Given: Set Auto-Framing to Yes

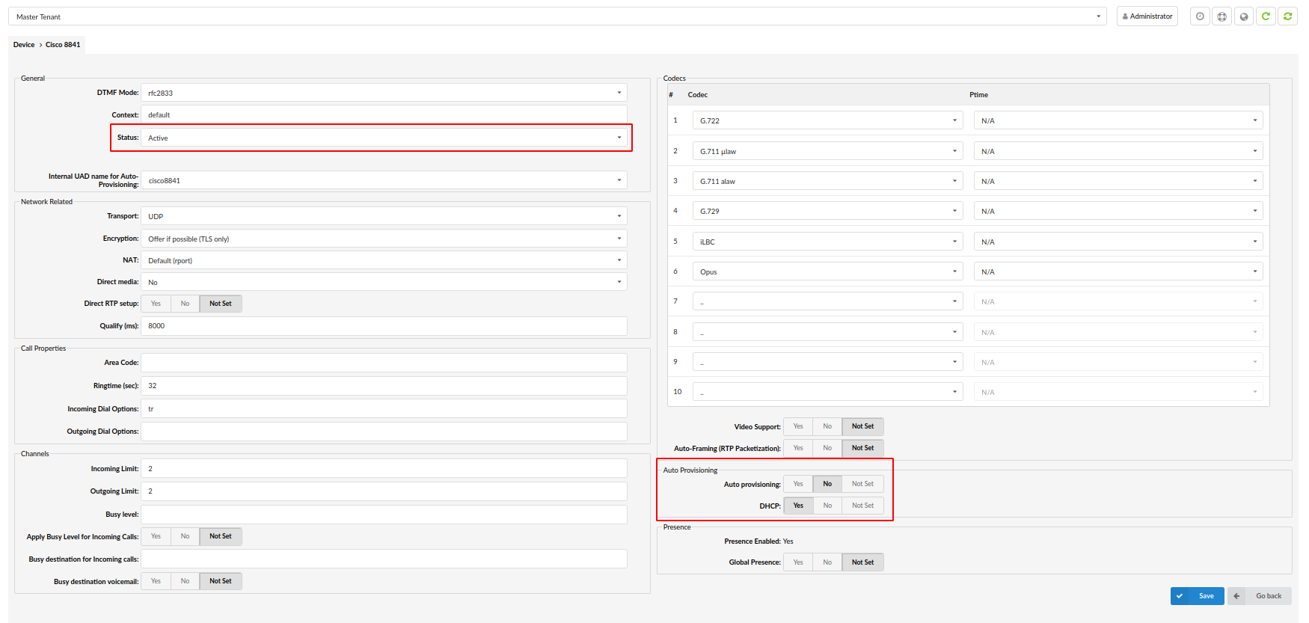Looking at the screenshot, I should pyautogui.click(x=798, y=448).
